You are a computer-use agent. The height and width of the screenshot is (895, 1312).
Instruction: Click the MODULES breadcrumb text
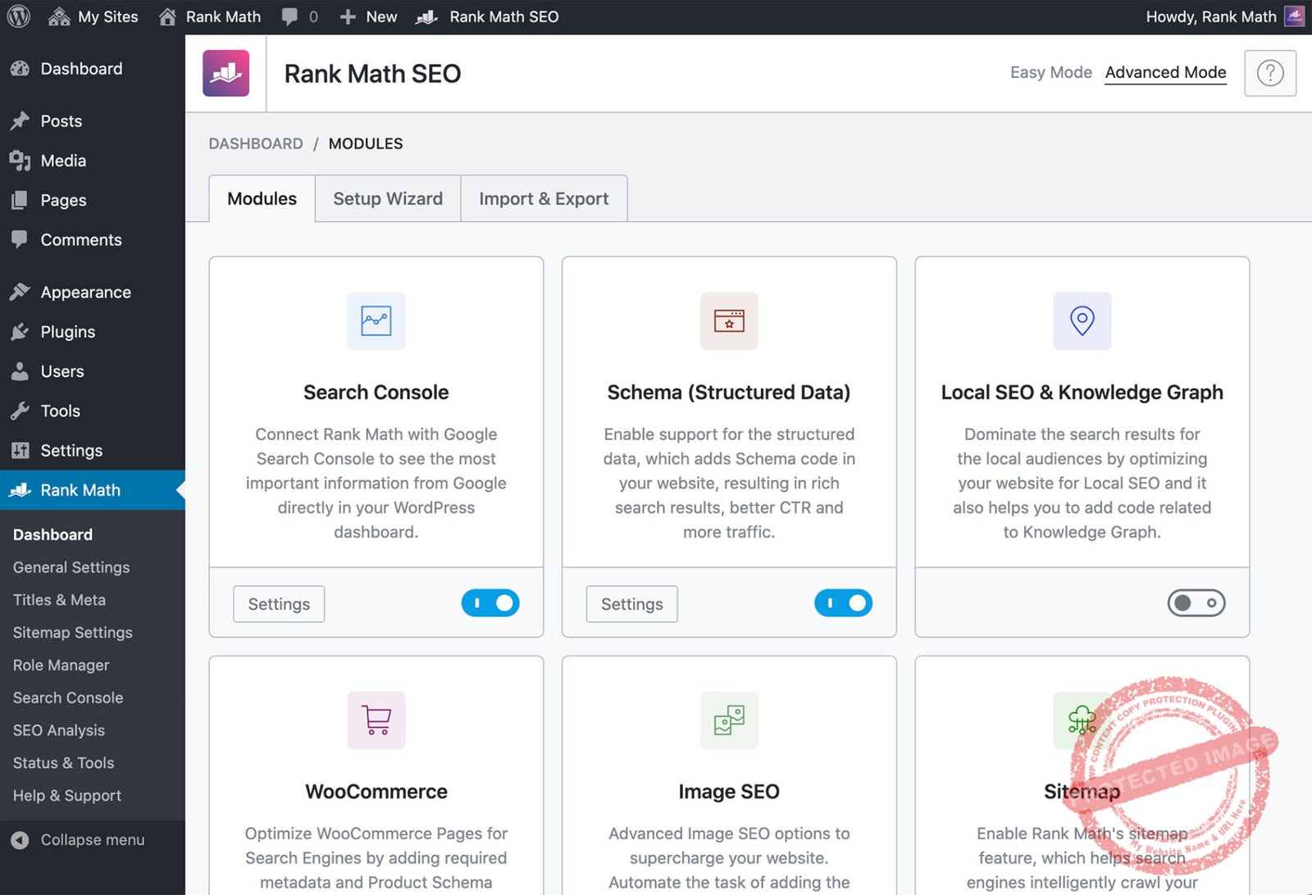point(366,143)
